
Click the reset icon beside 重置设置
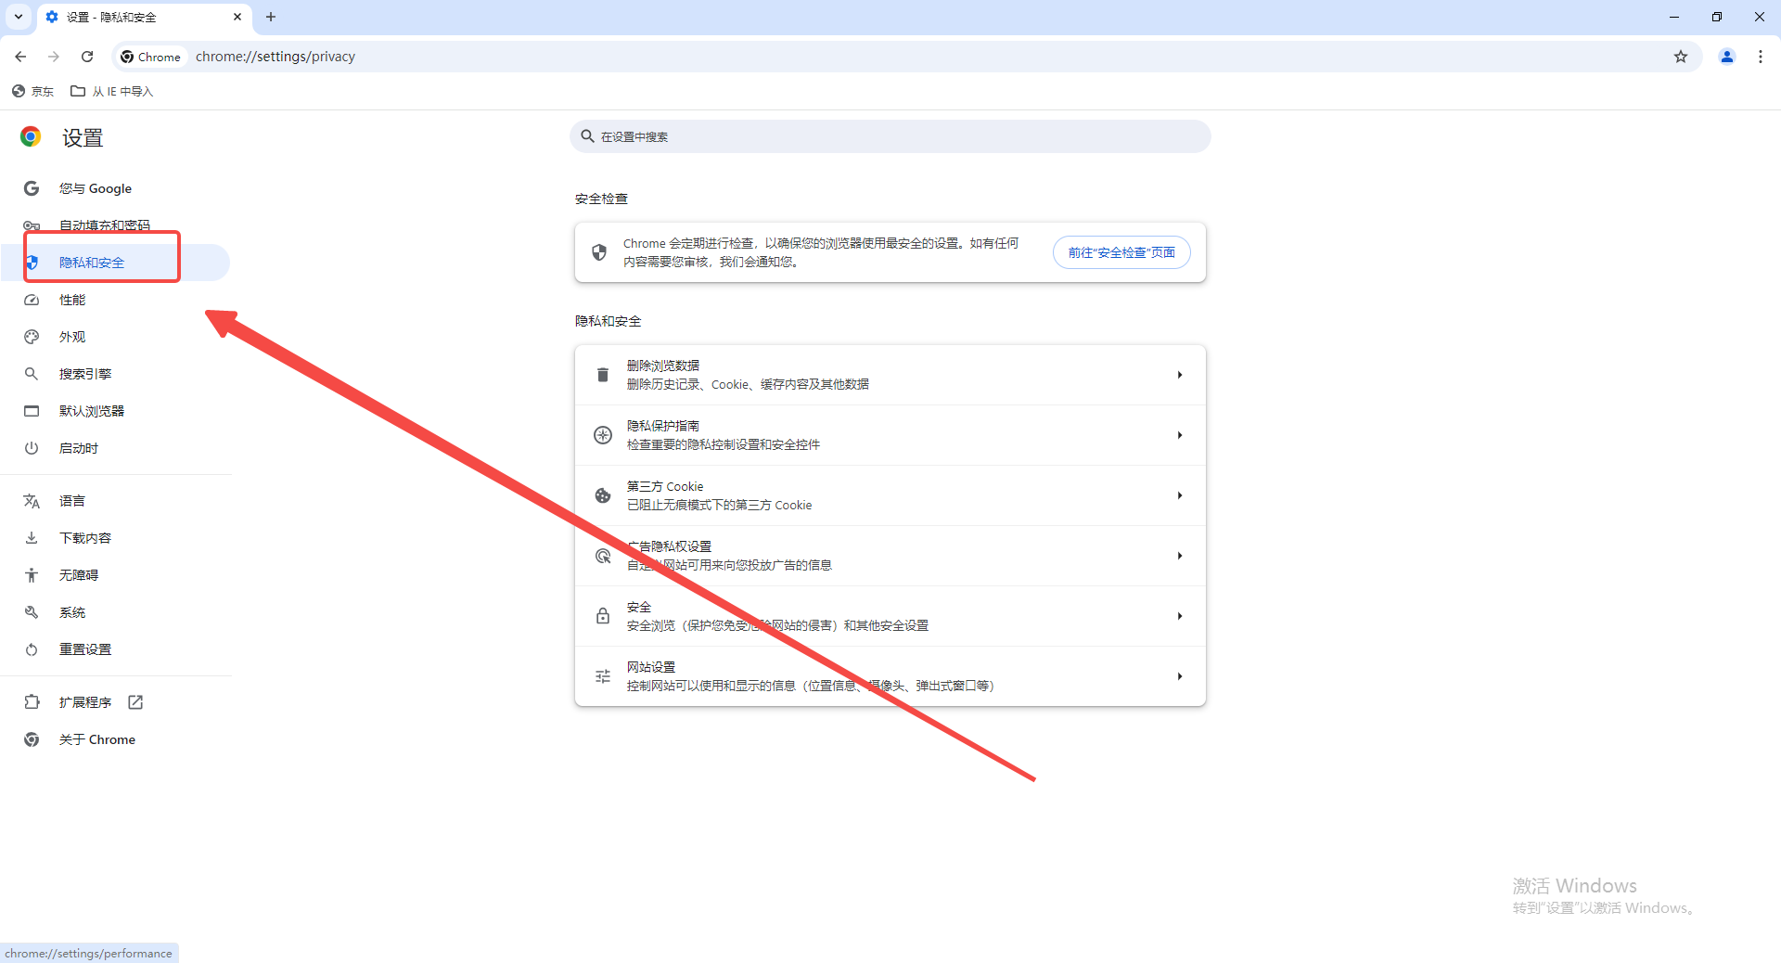[x=32, y=649]
